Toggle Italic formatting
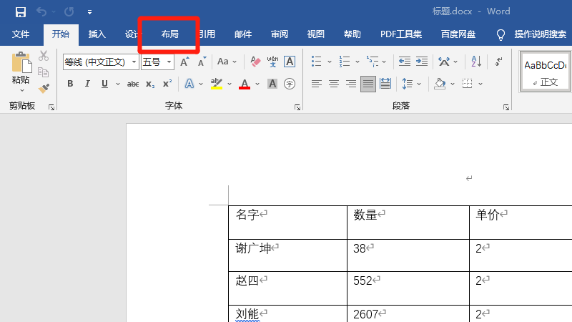This screenshot has height=322, width=572. point(87,84)
